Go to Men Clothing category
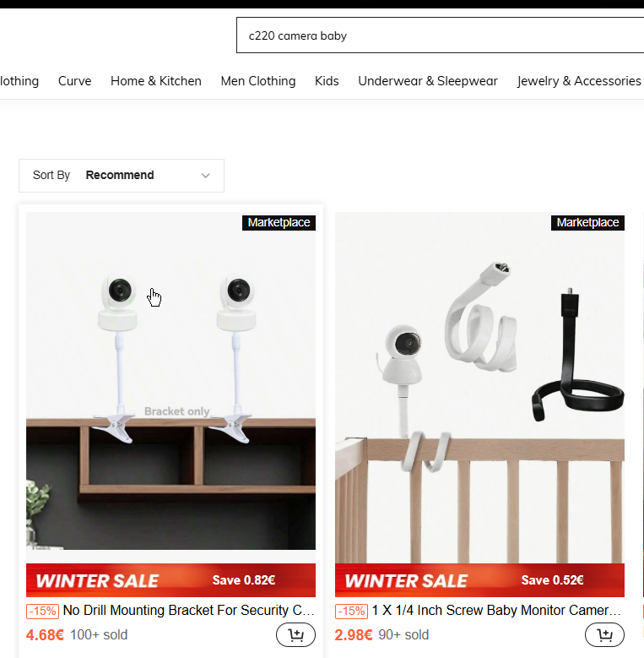 (x=258, y=81)
